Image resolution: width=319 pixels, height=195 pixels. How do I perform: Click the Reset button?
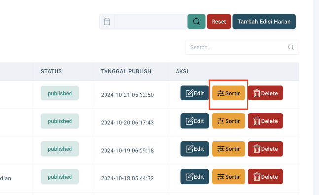219,22
